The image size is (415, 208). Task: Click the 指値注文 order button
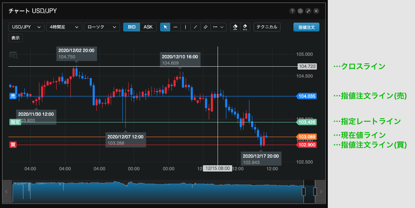coord(306,27)
